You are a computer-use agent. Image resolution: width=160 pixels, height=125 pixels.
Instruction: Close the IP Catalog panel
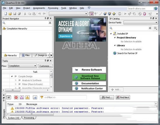156,18
